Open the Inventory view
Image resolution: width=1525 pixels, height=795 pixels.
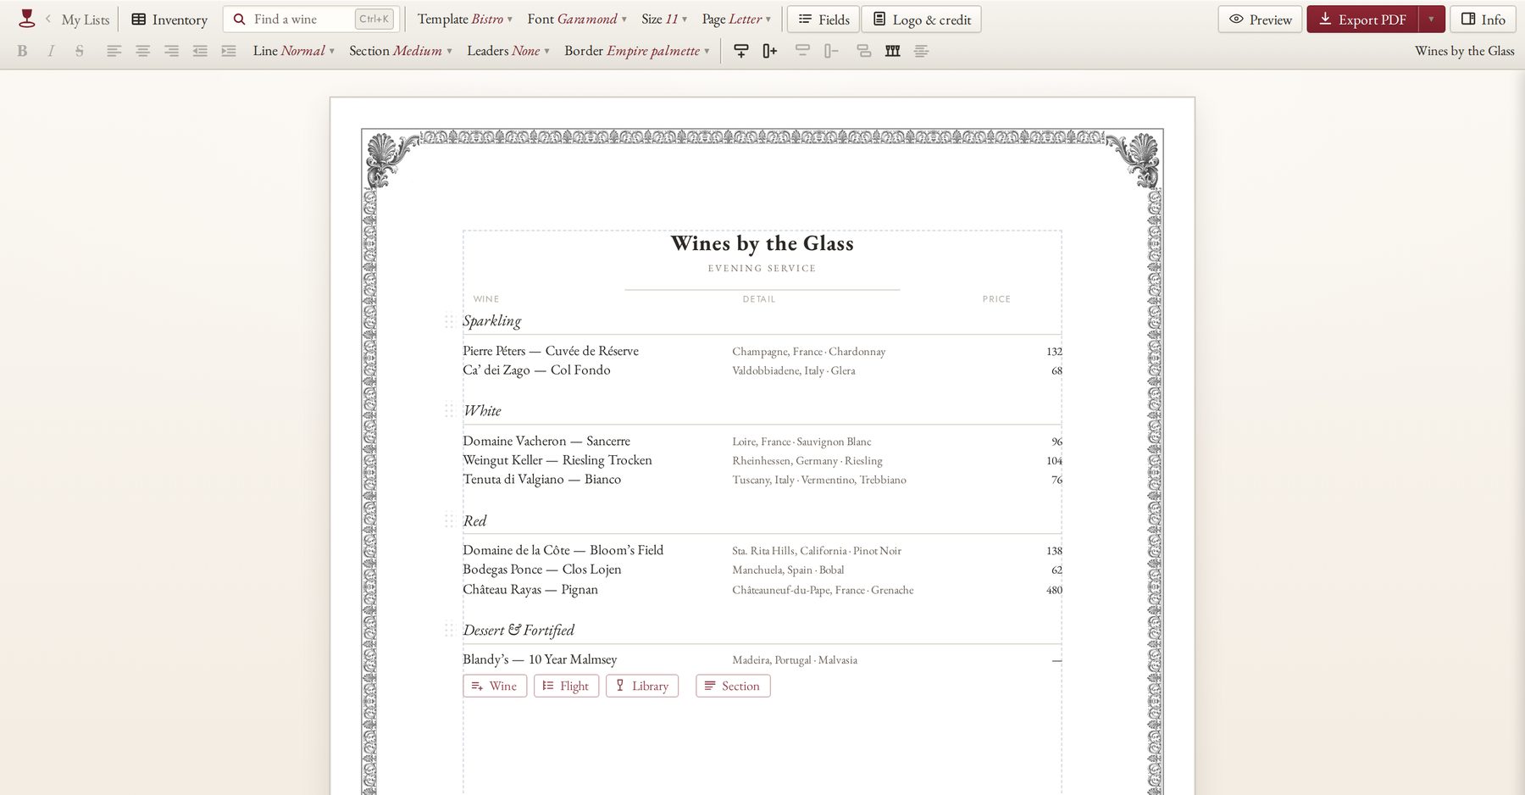click(169, 19)
